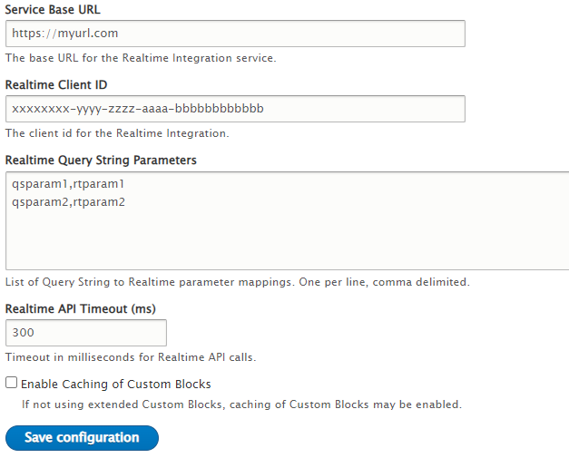This screenshot has width=569, height=458.
Task: Click the 'Enable Caching of Custom Blocks' label text
Action: (x=115, y=385)
